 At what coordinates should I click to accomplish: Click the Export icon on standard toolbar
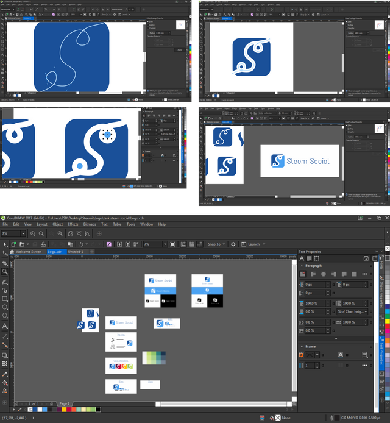(128, 244)
